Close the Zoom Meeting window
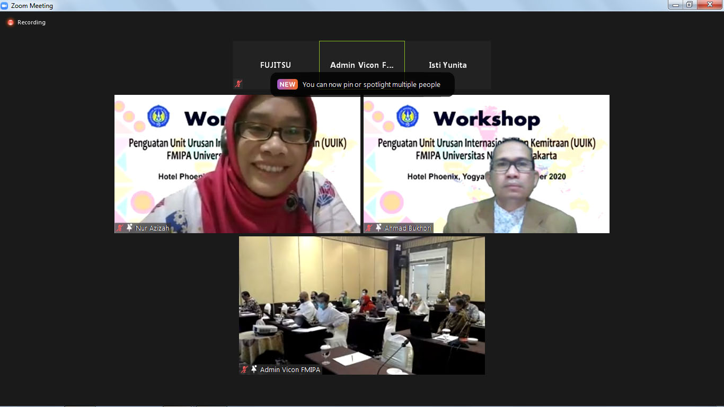Screen dimensions: 724x407 [709, 5]
